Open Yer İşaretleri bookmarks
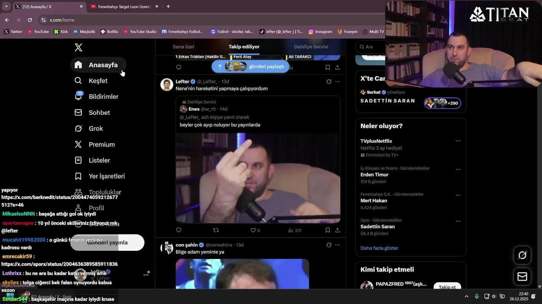The height and width of the screenshot is (304, 542). (x=100, y=176)
